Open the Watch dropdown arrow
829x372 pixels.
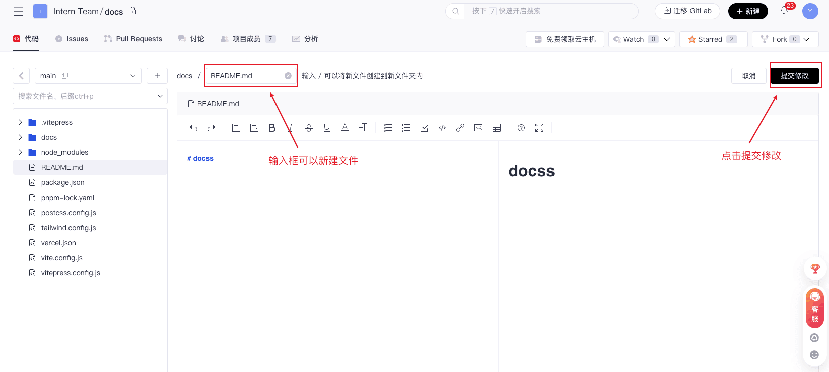pos(667,39)
